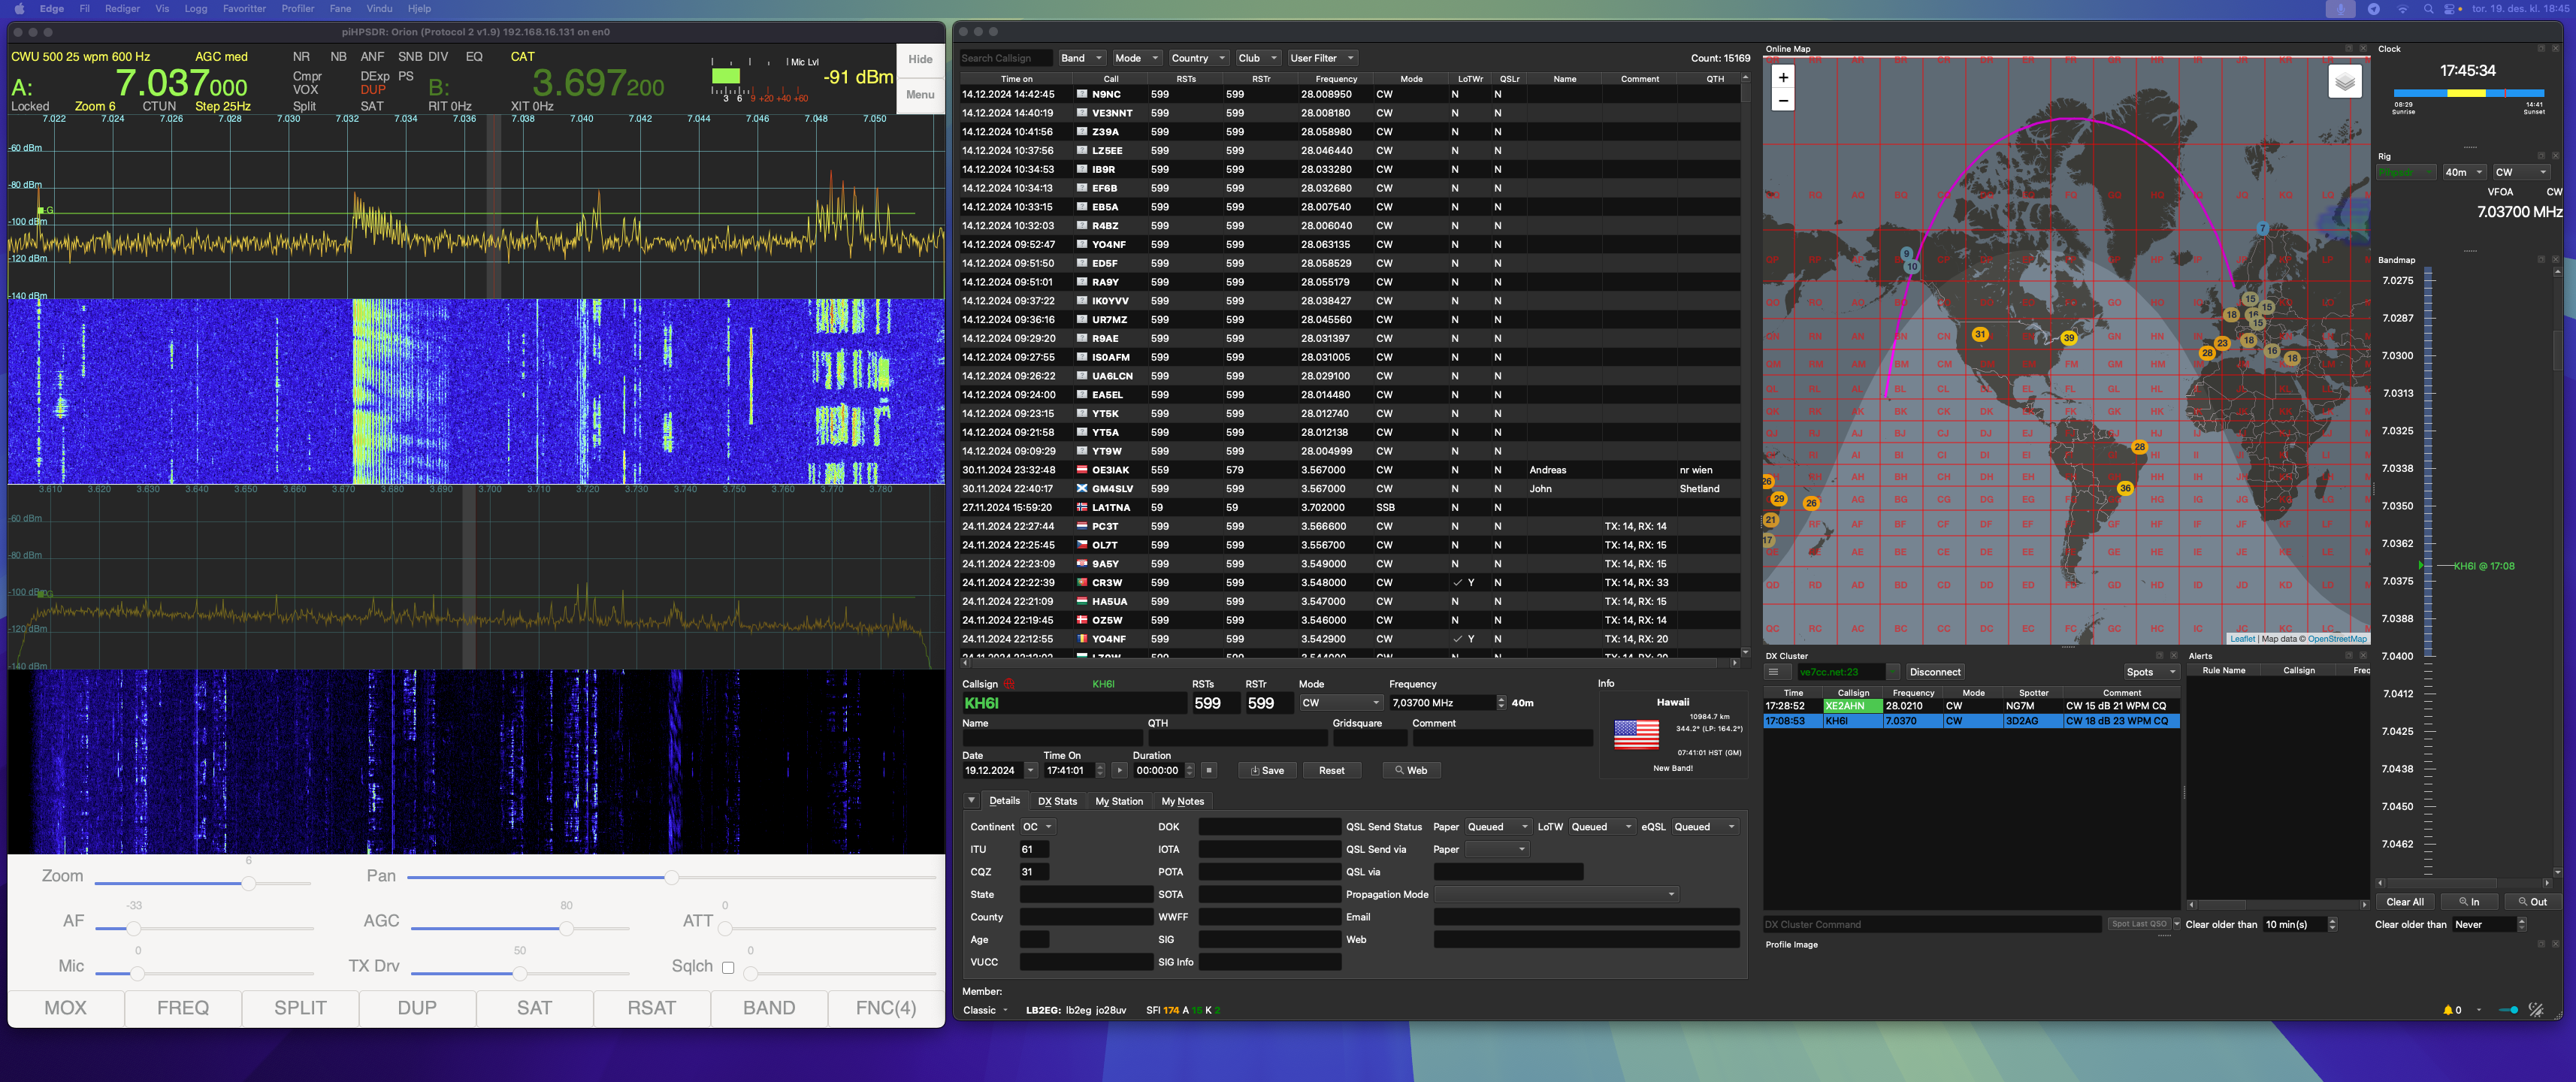The height and width of the screenshot is (1082, 2576).
Task: Zoom Out on the bandmap
Action: tap(2533, 902)
